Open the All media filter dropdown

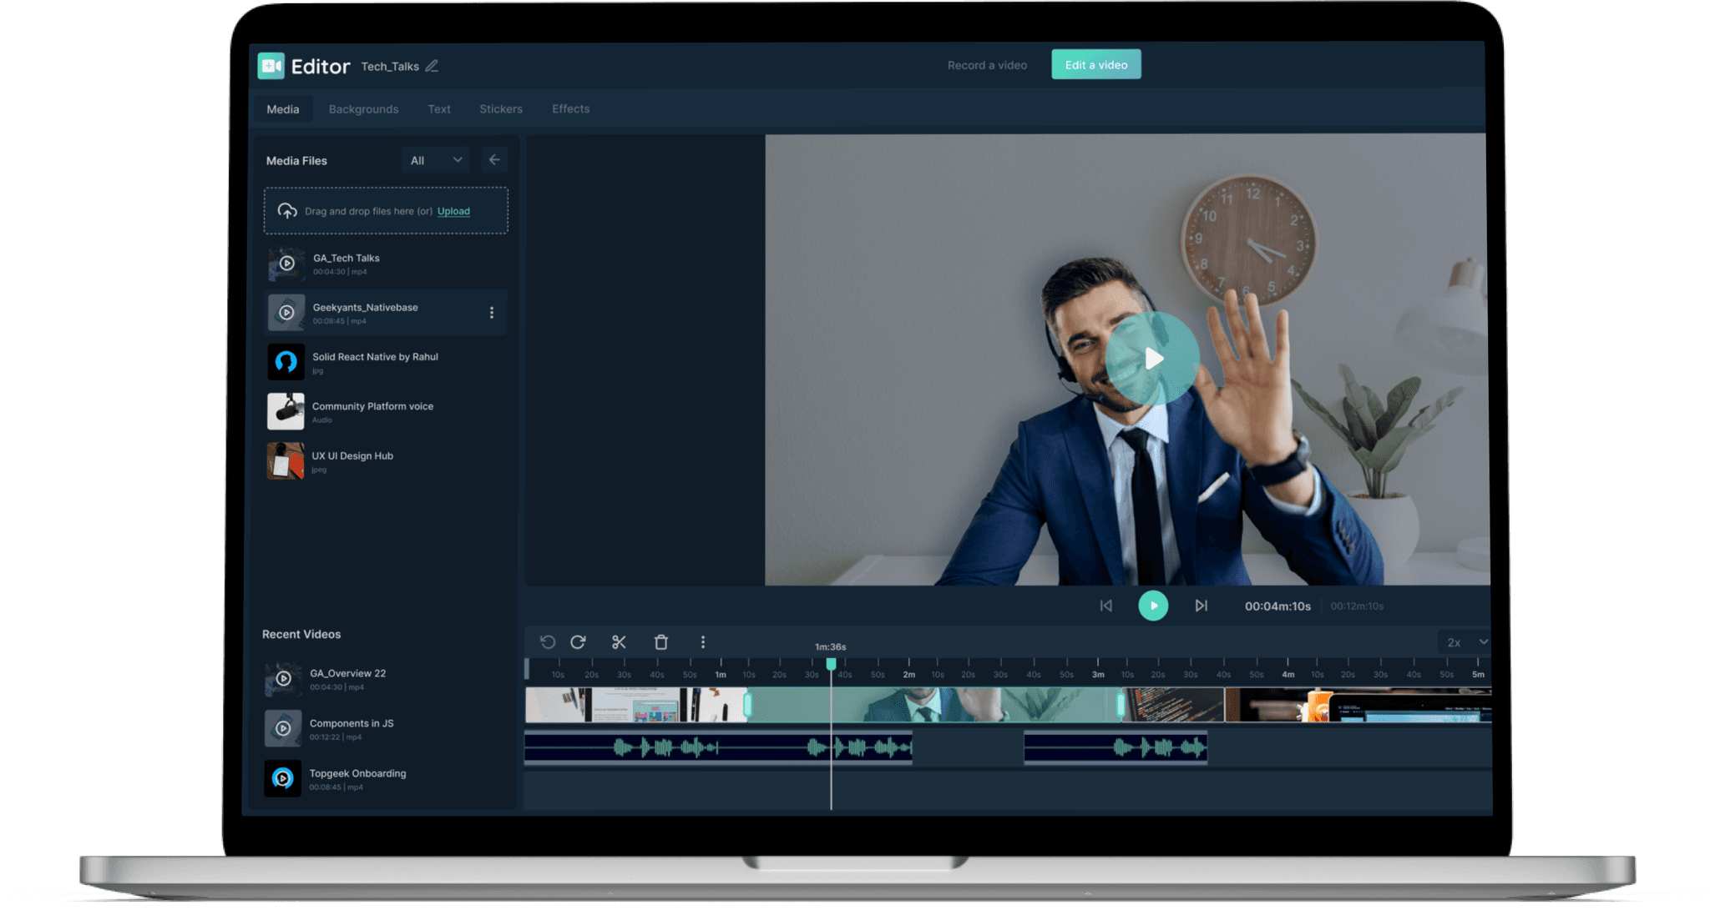point(435,160)
